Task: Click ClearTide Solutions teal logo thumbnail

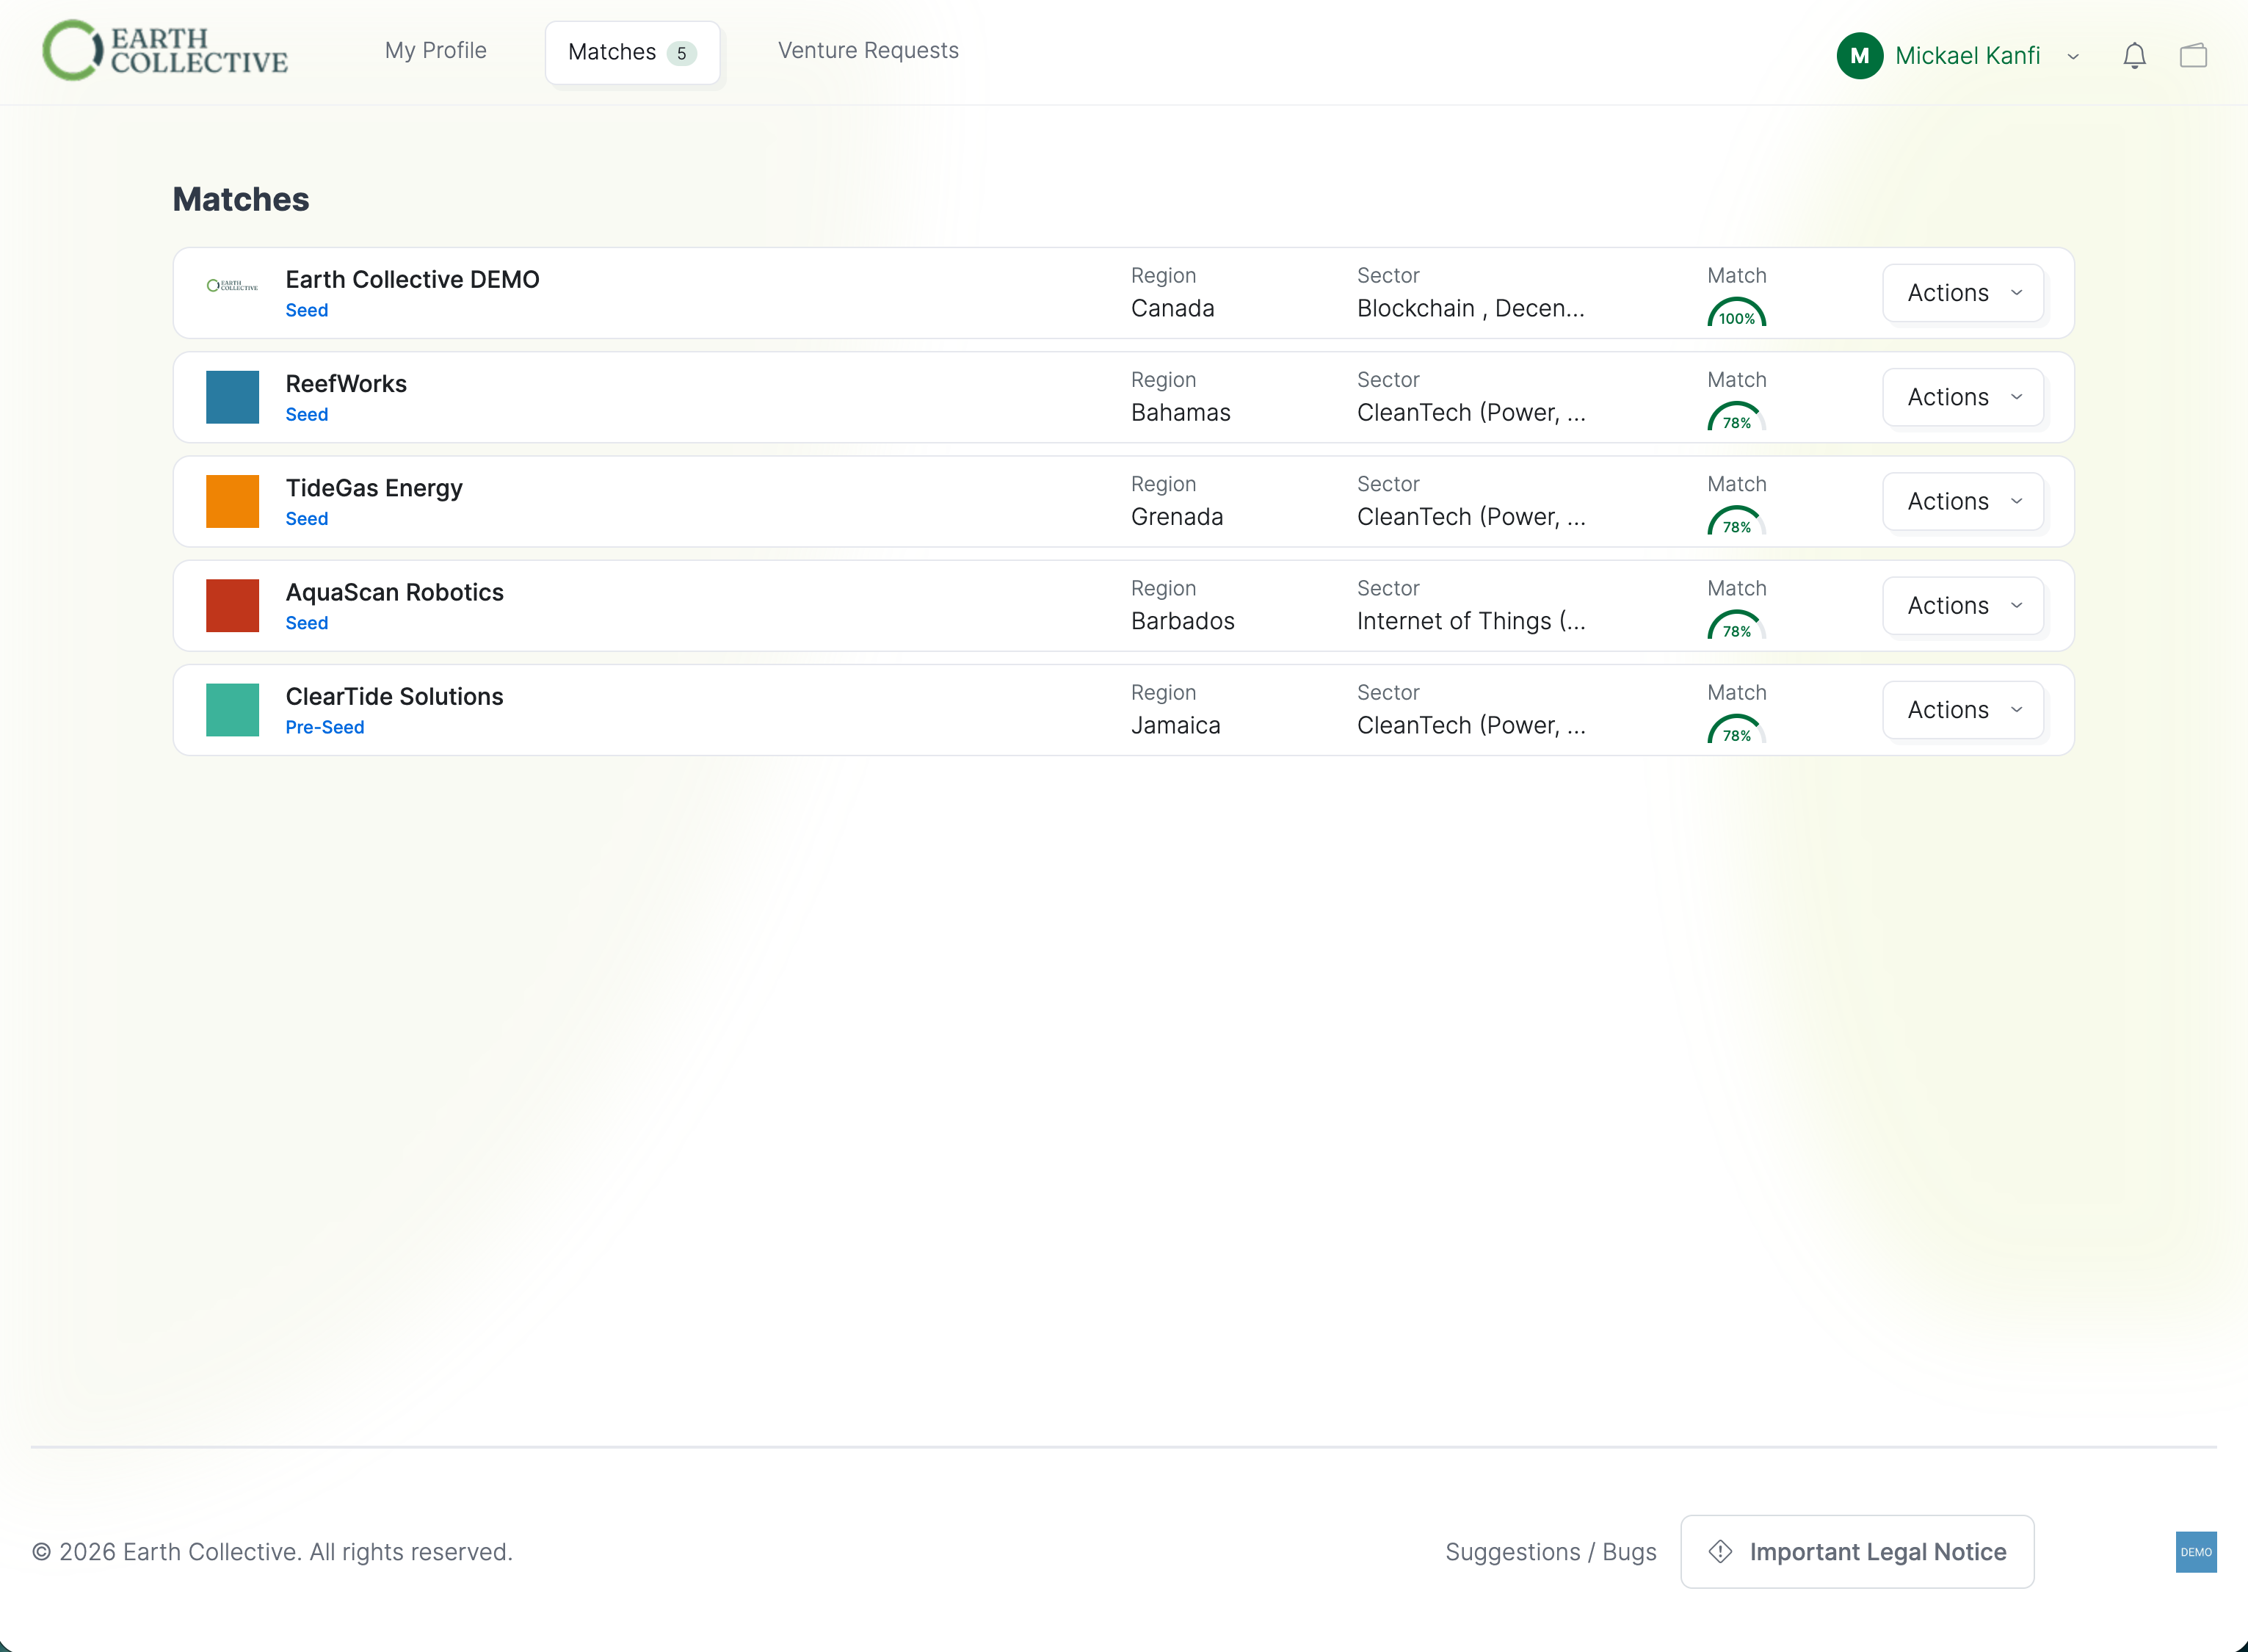Action: tap(232, 710)
